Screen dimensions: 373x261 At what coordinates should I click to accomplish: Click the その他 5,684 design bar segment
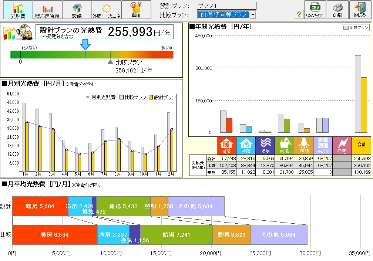click(x=196, y=206)
